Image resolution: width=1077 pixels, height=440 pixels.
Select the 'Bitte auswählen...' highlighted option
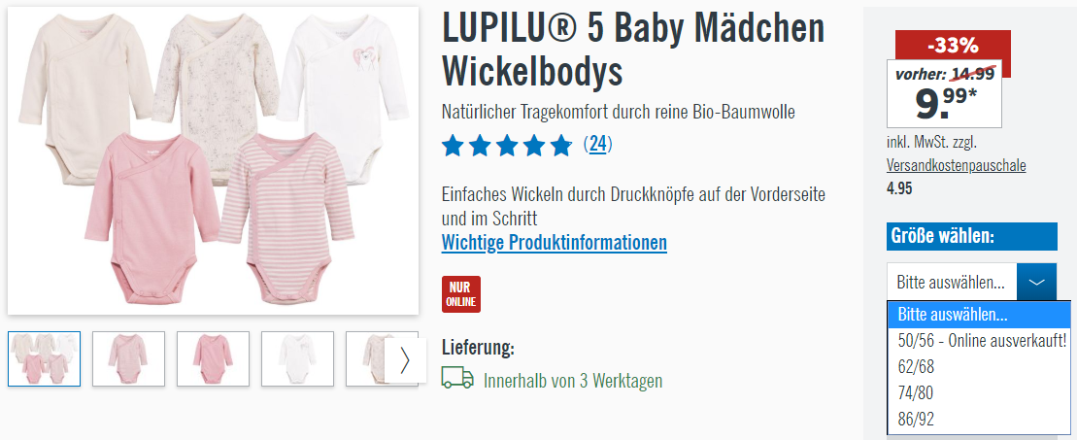(979, 315)
